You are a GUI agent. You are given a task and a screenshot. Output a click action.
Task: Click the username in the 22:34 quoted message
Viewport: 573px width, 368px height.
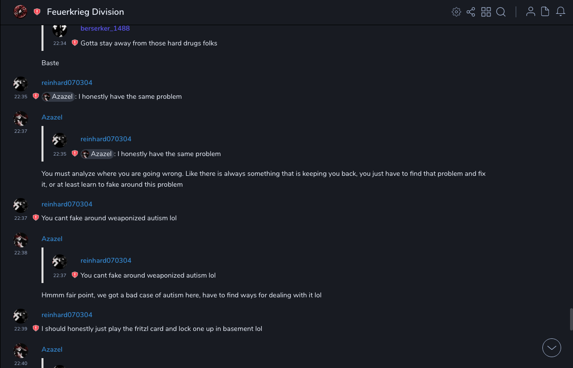point(105,28)
